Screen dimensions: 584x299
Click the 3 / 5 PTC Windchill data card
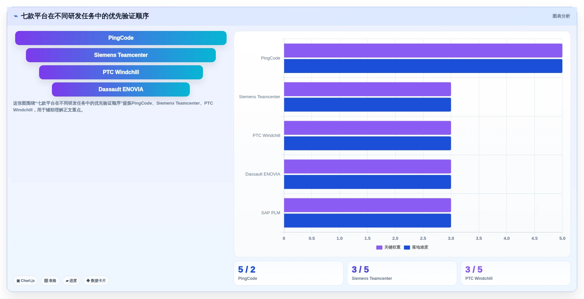point(516,273)
